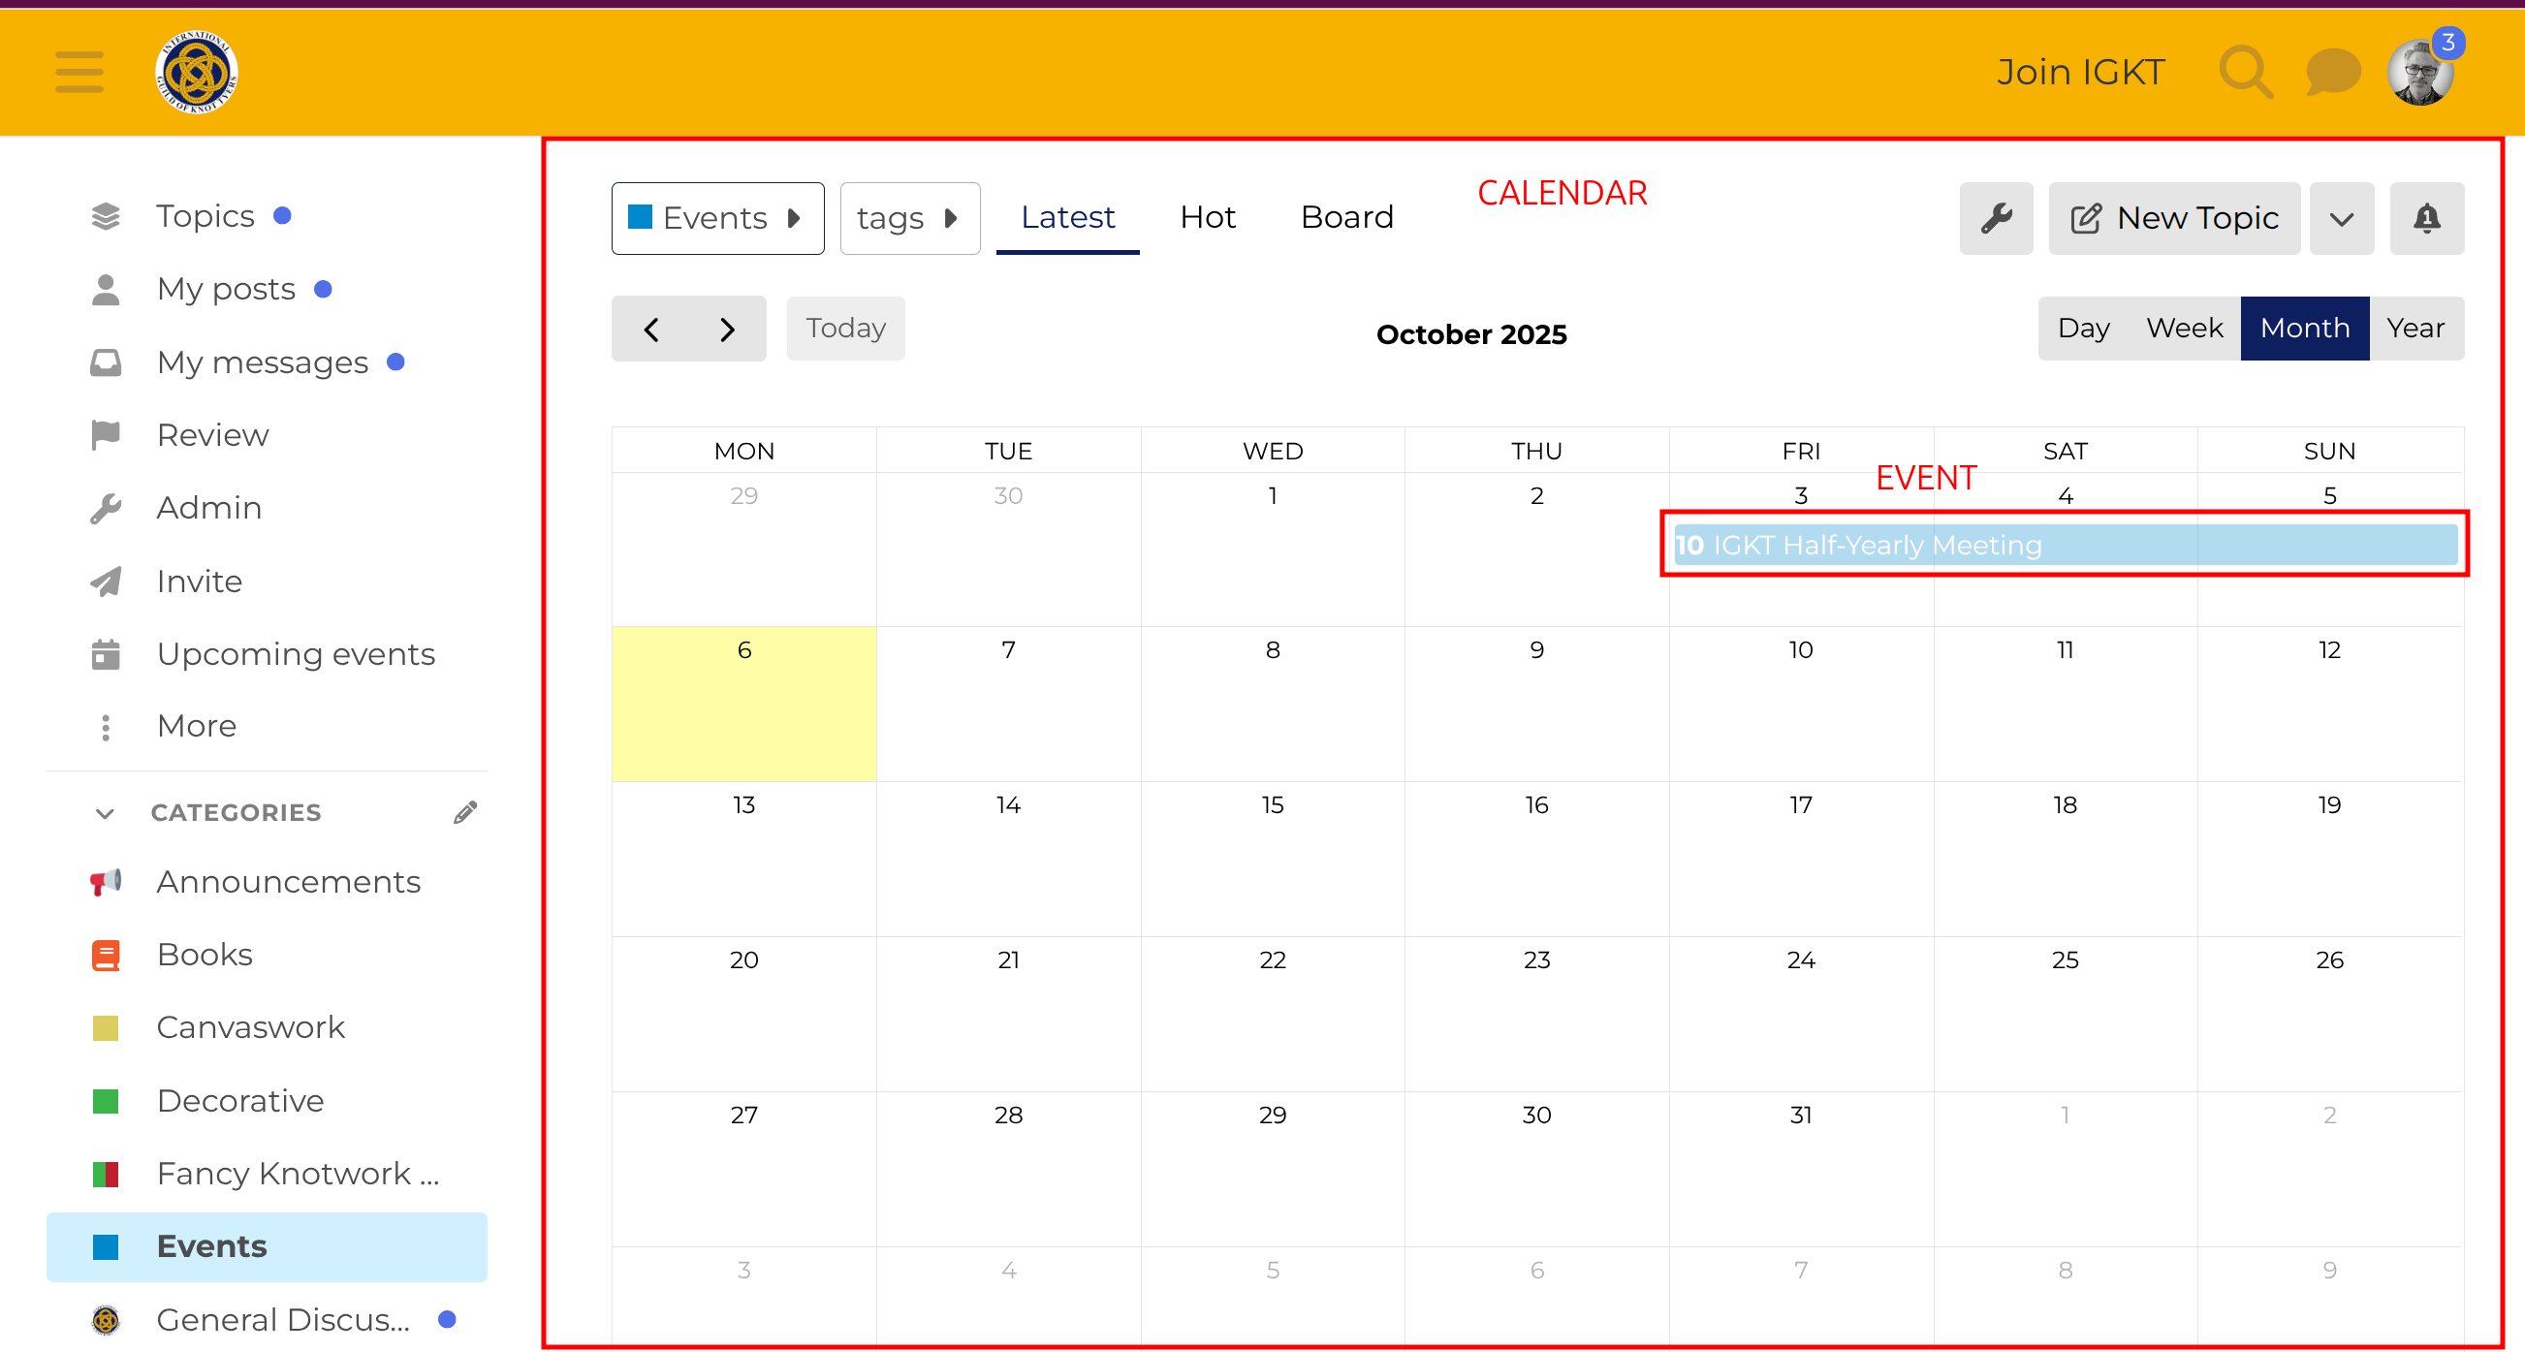The image size is (2525, 1352).
Task: Open the tags filter dropdown
Action: pos(908,218)
